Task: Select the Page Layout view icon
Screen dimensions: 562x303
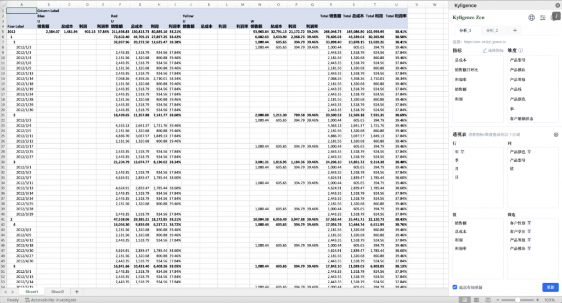Action: (476, 300)
